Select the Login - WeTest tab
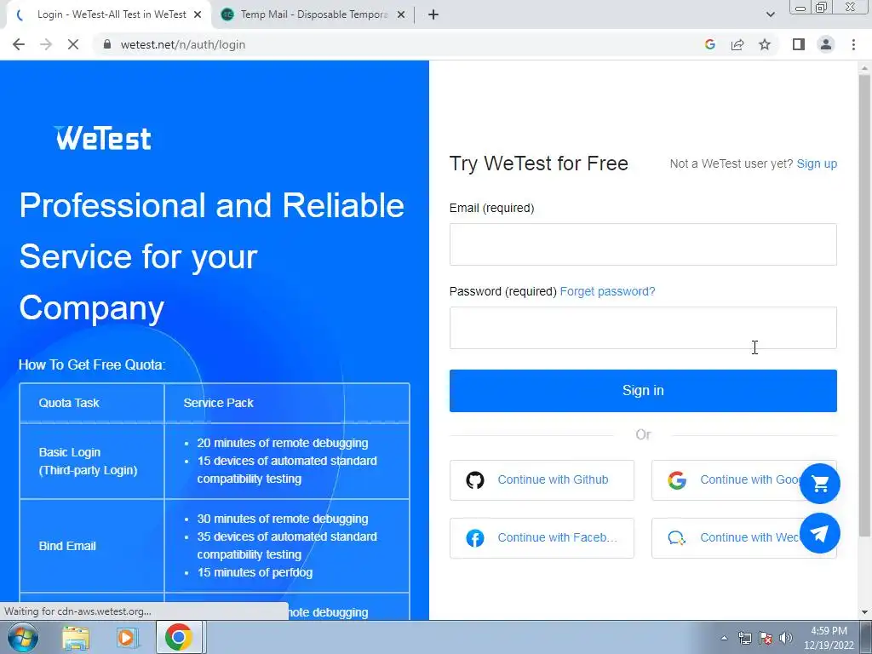 (x=109, y=15)
